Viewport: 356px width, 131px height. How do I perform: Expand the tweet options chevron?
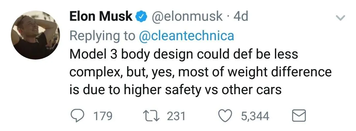point(340,17)
